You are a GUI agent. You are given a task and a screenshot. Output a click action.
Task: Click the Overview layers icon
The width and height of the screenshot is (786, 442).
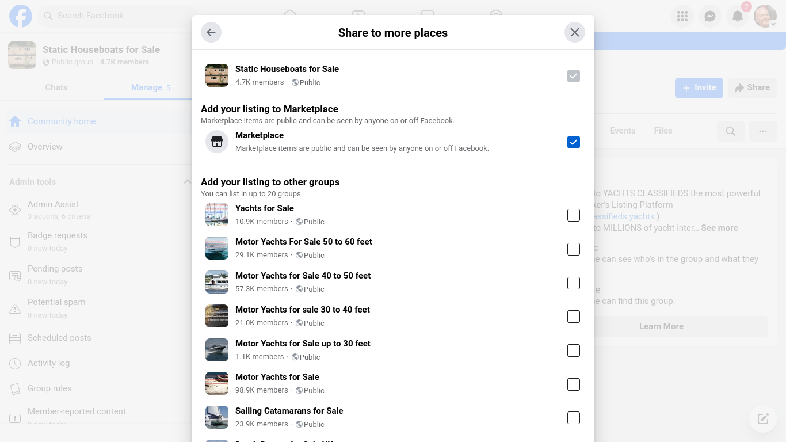15,147
